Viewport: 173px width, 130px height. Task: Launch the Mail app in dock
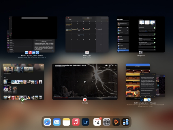click(x=57, y=122)
